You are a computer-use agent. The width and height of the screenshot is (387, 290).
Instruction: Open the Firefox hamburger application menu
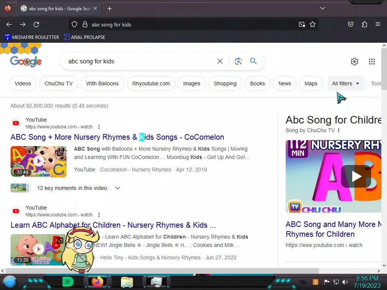(378, 25)
